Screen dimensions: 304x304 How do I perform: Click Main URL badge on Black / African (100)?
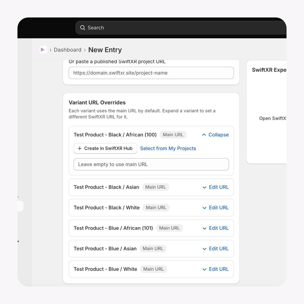click(x=173, y=135)
